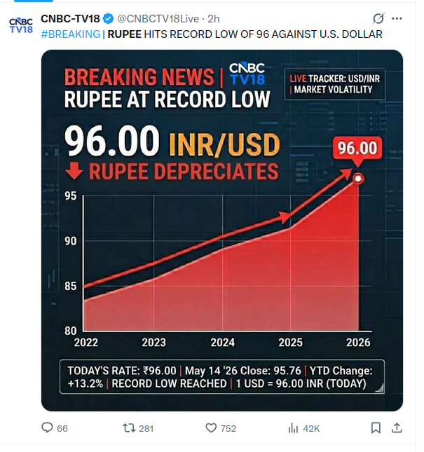Share the post via upload icon
Viewport: 424px width, 452px height.
pos(397,428)
